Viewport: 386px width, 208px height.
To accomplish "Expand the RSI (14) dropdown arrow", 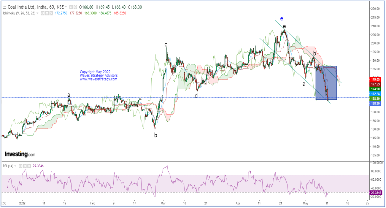I will point(15,166).
